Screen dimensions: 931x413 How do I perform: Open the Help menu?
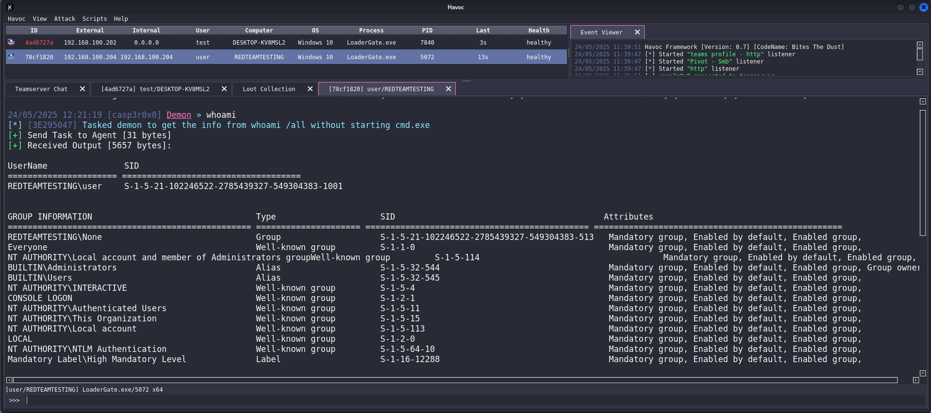[x=121, y=19]
